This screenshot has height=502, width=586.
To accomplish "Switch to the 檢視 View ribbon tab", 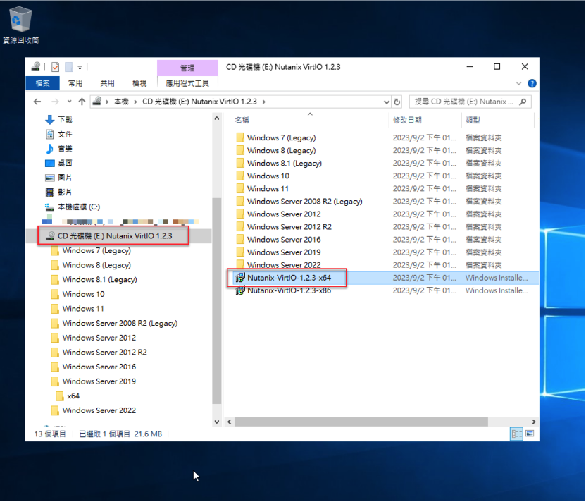I will (x=139, y=83).
